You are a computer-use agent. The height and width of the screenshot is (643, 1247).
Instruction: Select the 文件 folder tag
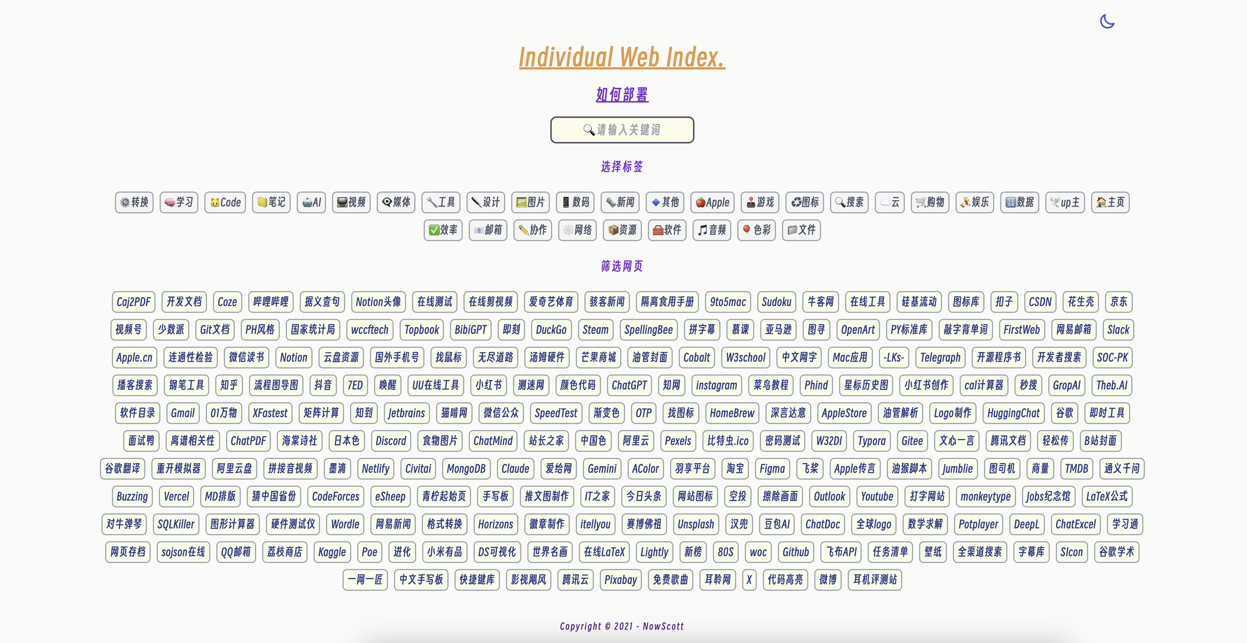pos(801,230)
